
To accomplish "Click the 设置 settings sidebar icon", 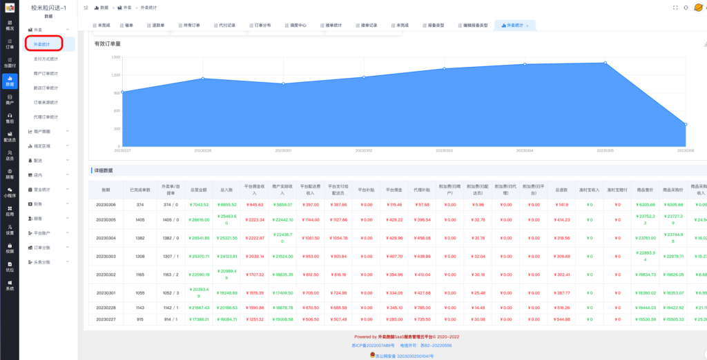I will 9,230.
